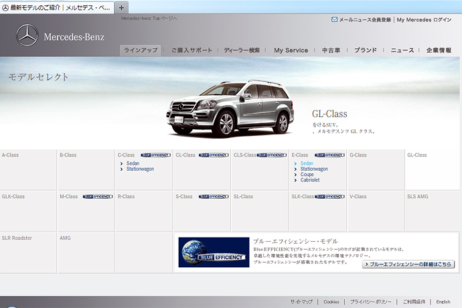Choose the V-Class model cell

pyautogui.click(x=376, y=211)
